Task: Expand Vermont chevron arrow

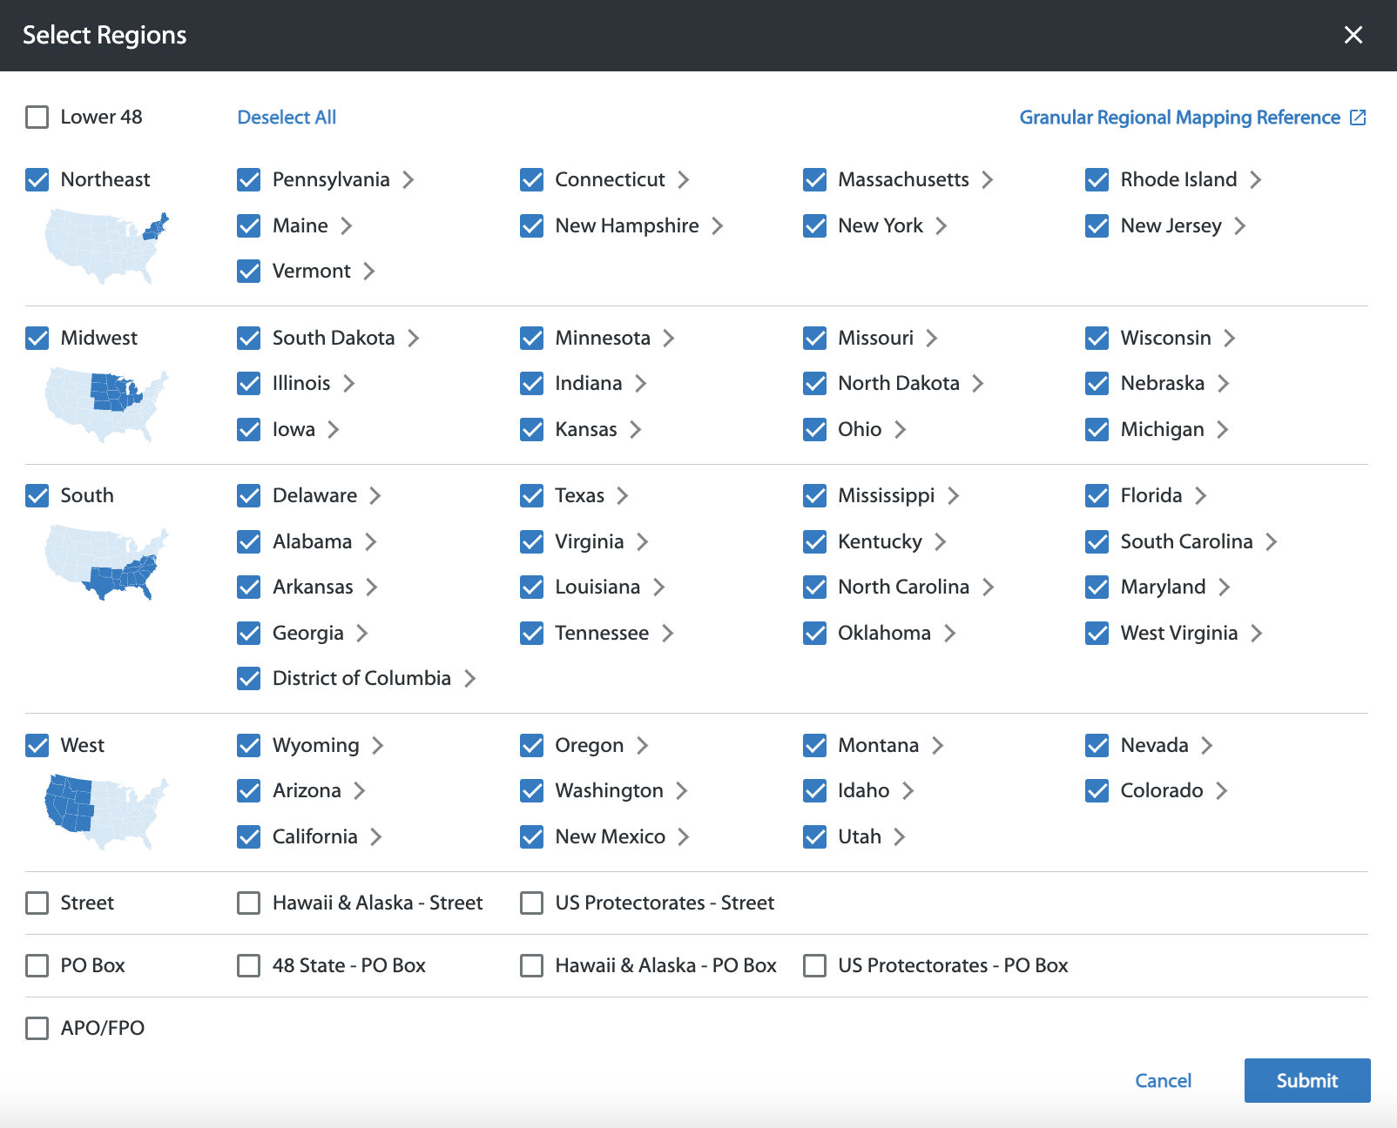Action: tap(369, 271)
